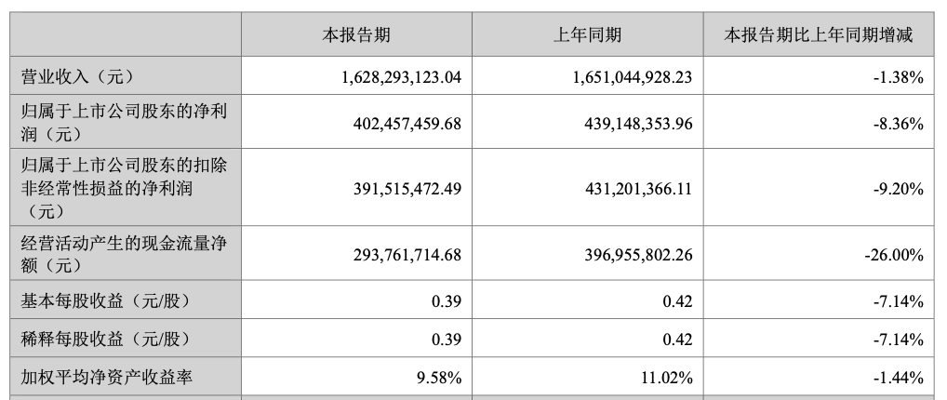Click the -26.00% change cell

895,255
